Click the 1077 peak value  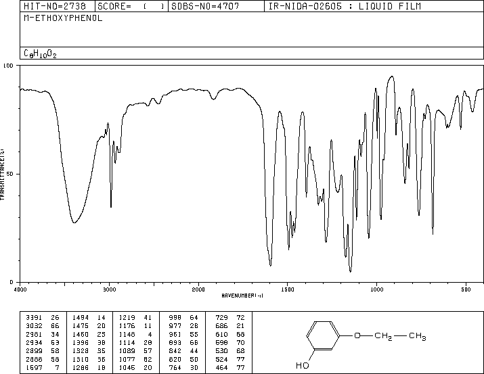tap(127, 359)
